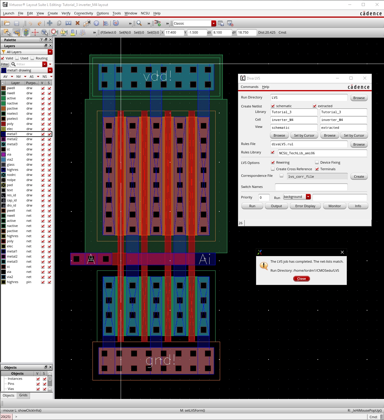Click the Copy tool icon
The width and height of the screenshot is (384, 420).
tap(59, 23)
